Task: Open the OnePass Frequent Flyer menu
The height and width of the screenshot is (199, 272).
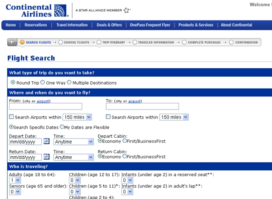Action: (x=150, y=25)
